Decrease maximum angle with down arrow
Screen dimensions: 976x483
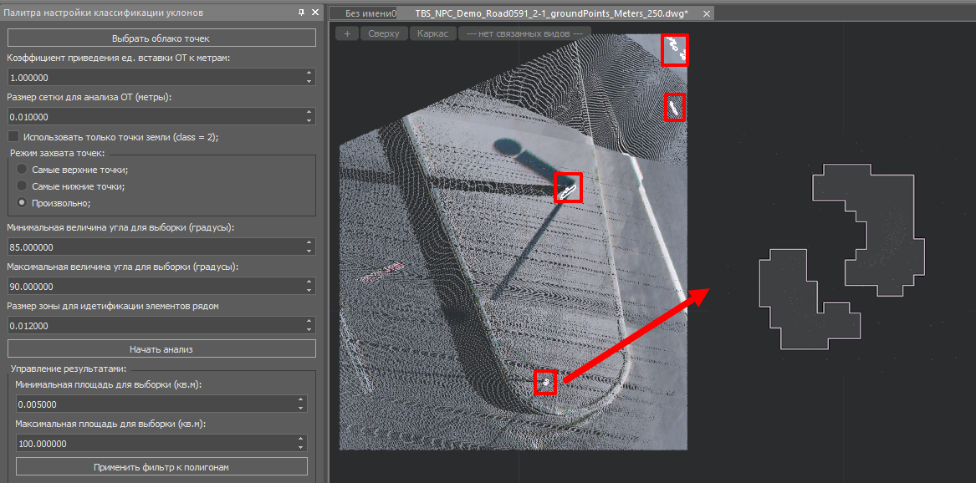point(309,290)
